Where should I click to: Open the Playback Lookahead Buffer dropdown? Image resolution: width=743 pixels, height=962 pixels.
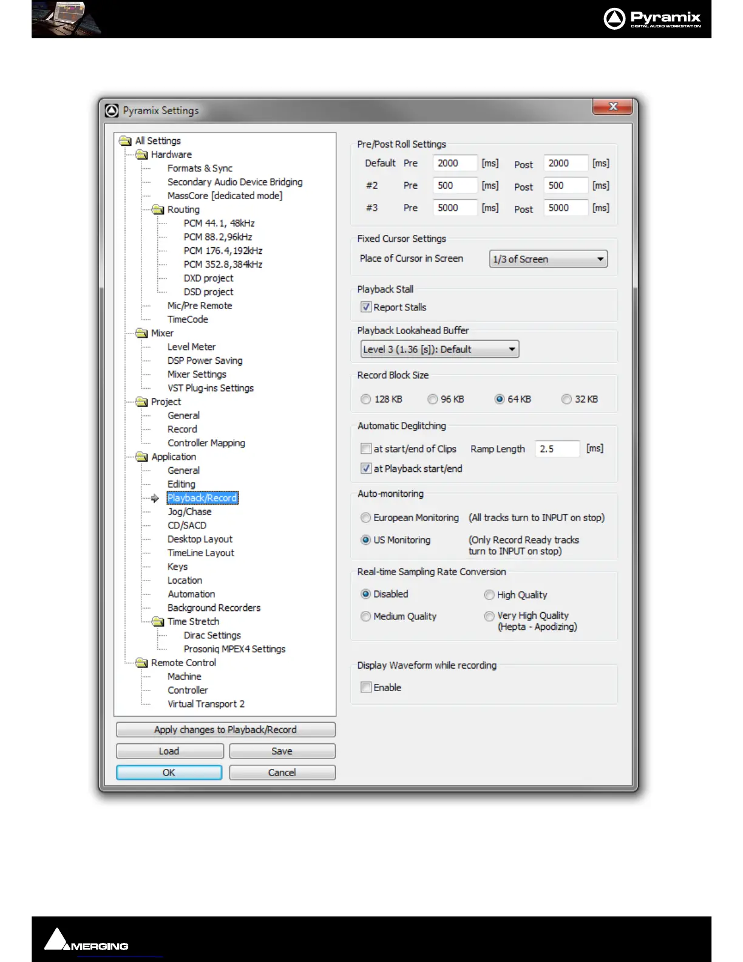pyautogui.click(x=439, y=349)
